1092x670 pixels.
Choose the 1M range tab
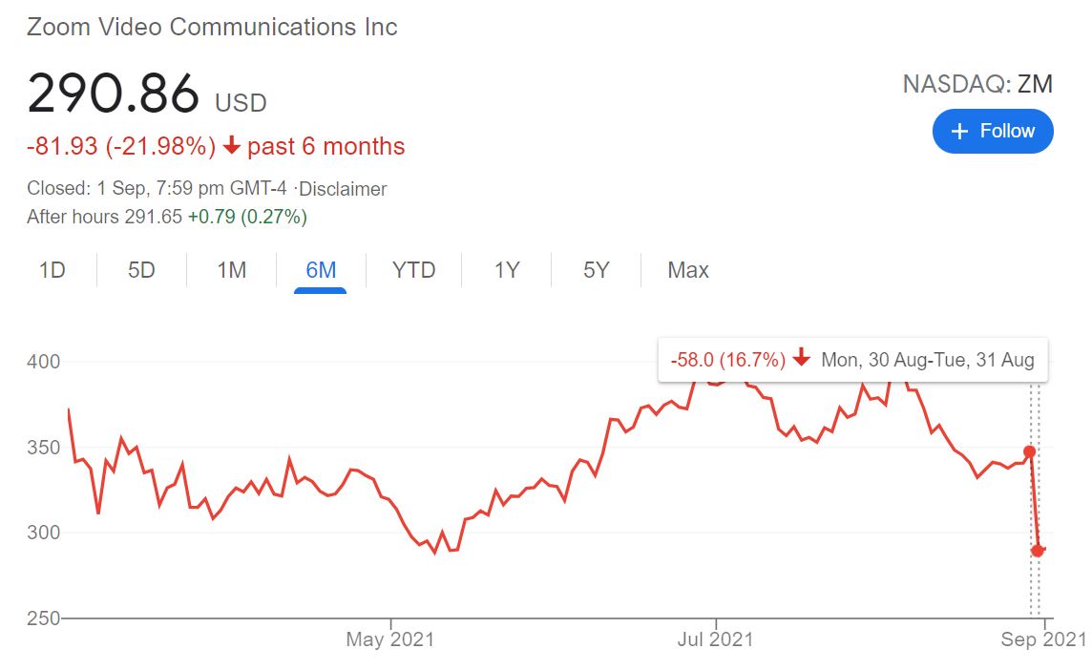231,269
